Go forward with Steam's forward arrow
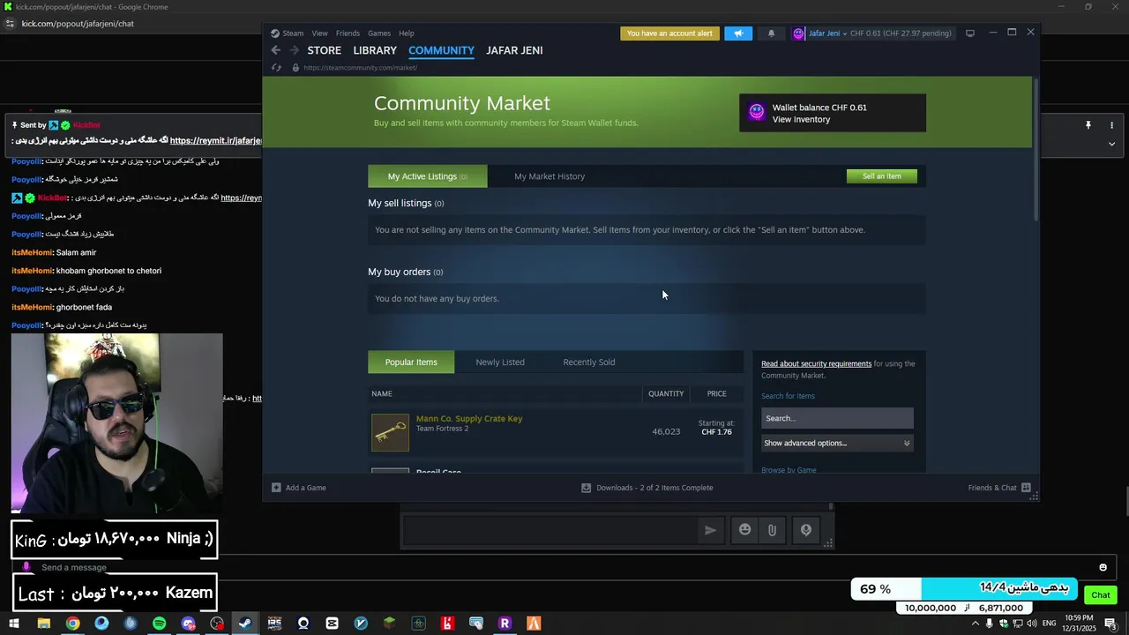Screen dimensions: 1129x635 click(295, 50)
